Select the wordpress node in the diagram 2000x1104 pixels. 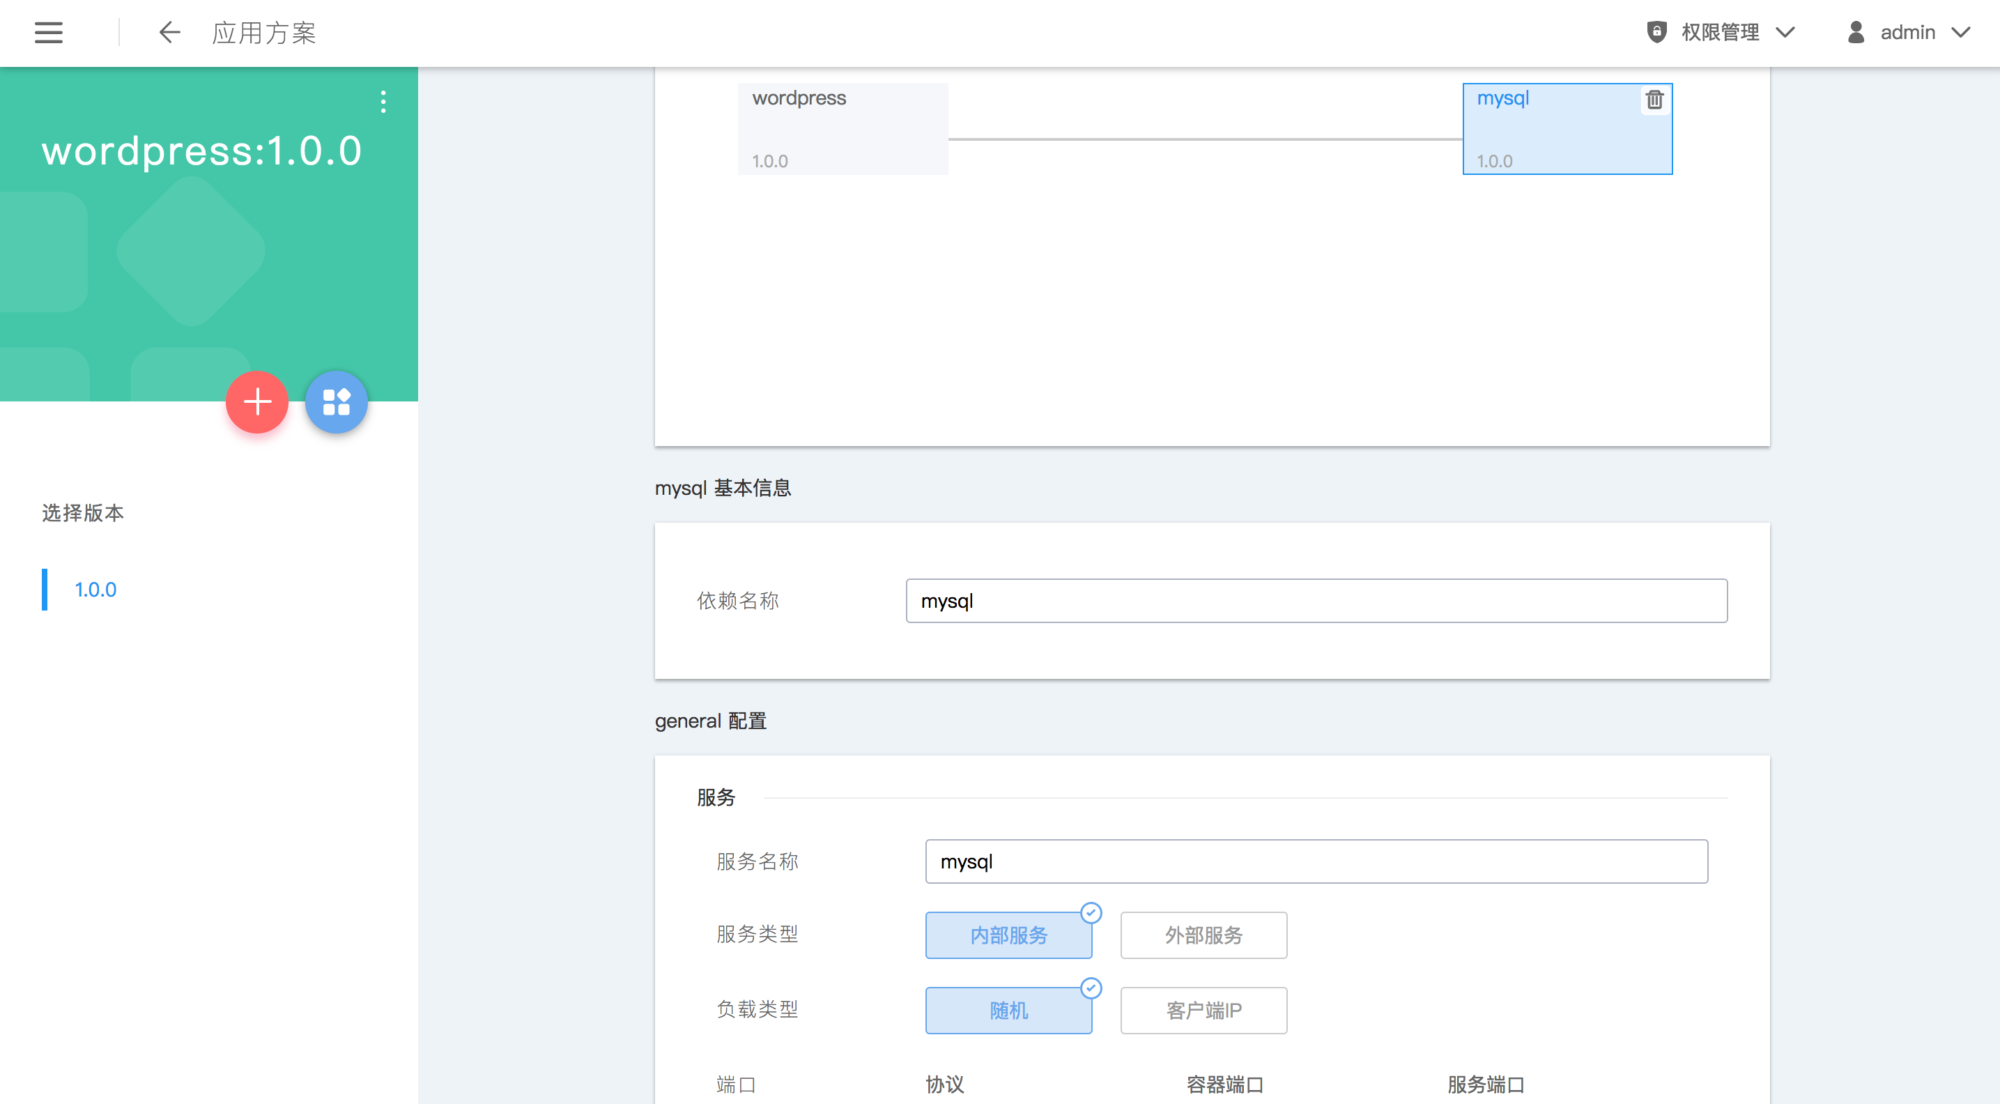point(843,129)
